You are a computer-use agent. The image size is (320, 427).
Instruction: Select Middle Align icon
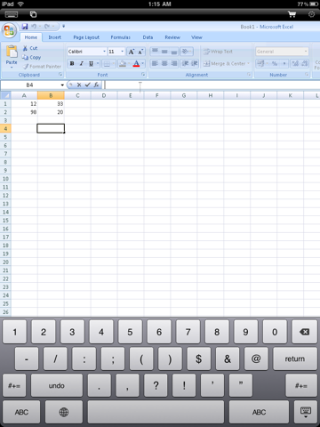(x=164, y=52)
